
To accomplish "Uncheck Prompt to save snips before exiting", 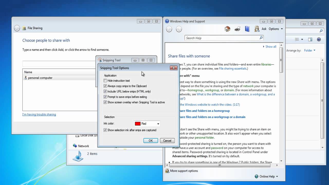I will coord(105,97).
